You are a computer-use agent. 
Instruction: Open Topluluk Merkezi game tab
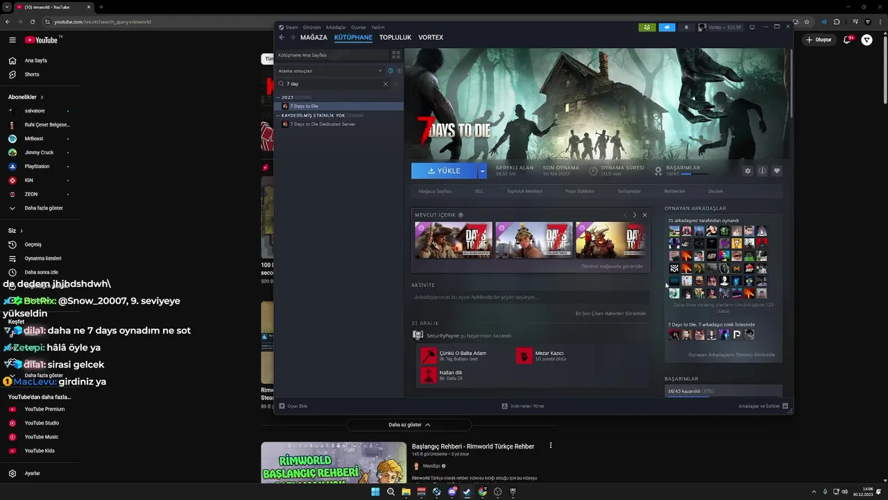pos(524,191)
